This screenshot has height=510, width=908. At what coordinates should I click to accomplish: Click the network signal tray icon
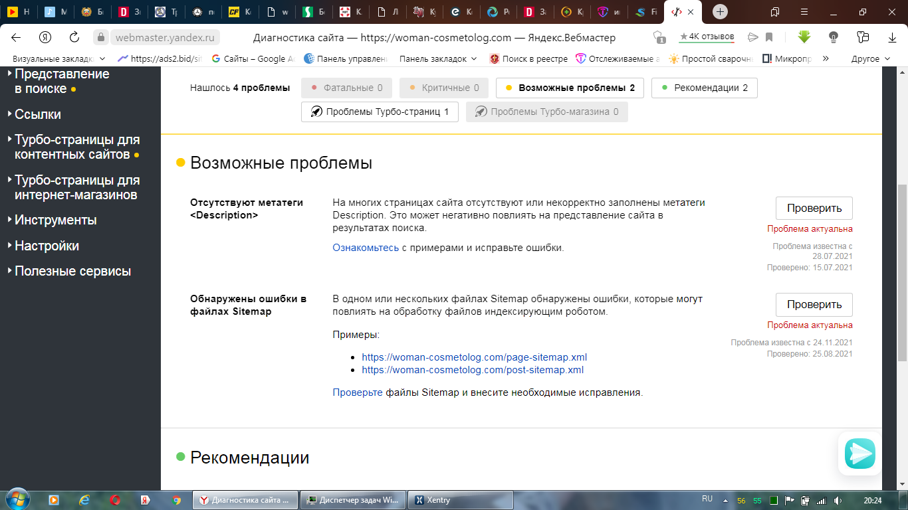click(x=822, y=500)
